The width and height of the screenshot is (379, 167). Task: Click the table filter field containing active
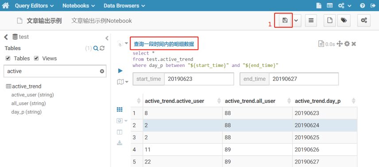coord(55,71)
